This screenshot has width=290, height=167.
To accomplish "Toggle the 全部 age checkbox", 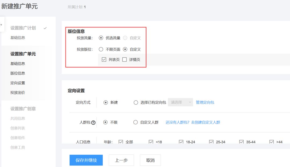I will click(121, 142).
